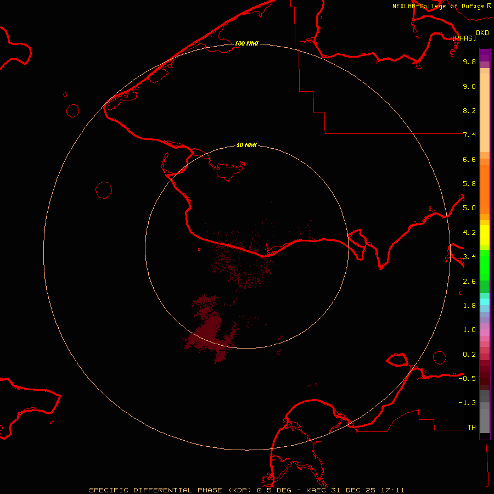The height and width of the screenshot is (494, 494).
Task: Click the 4.2 scale value
Action: [469, 233]
